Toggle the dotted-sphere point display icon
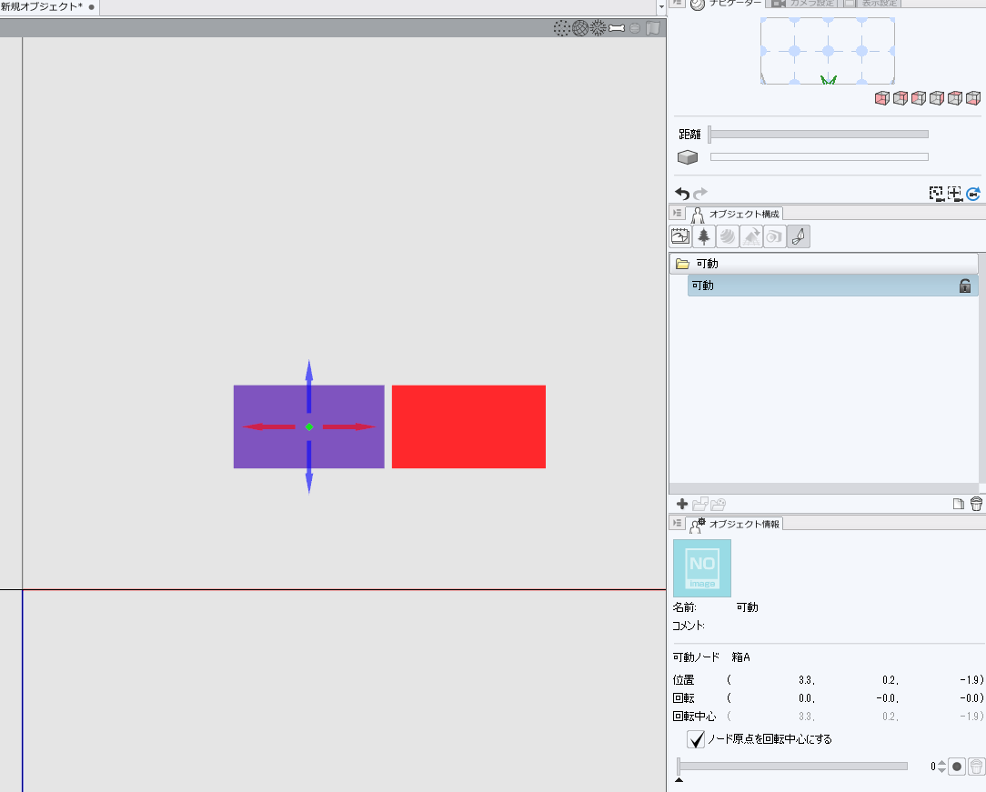 (561, 28)
